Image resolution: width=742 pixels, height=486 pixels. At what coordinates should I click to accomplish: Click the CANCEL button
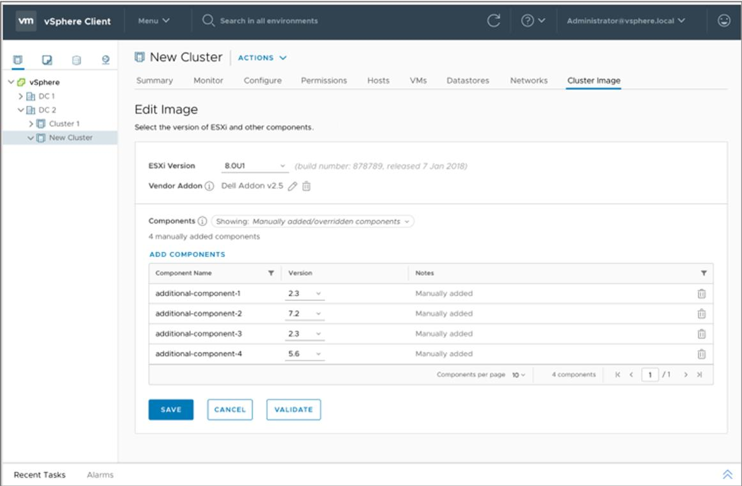click(230, 409)
